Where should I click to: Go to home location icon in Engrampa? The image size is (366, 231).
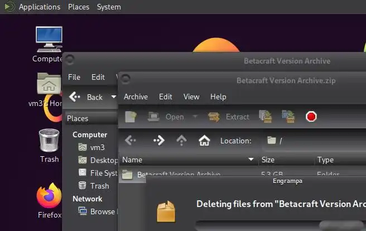pyautogui.click(x=204, y=141)
